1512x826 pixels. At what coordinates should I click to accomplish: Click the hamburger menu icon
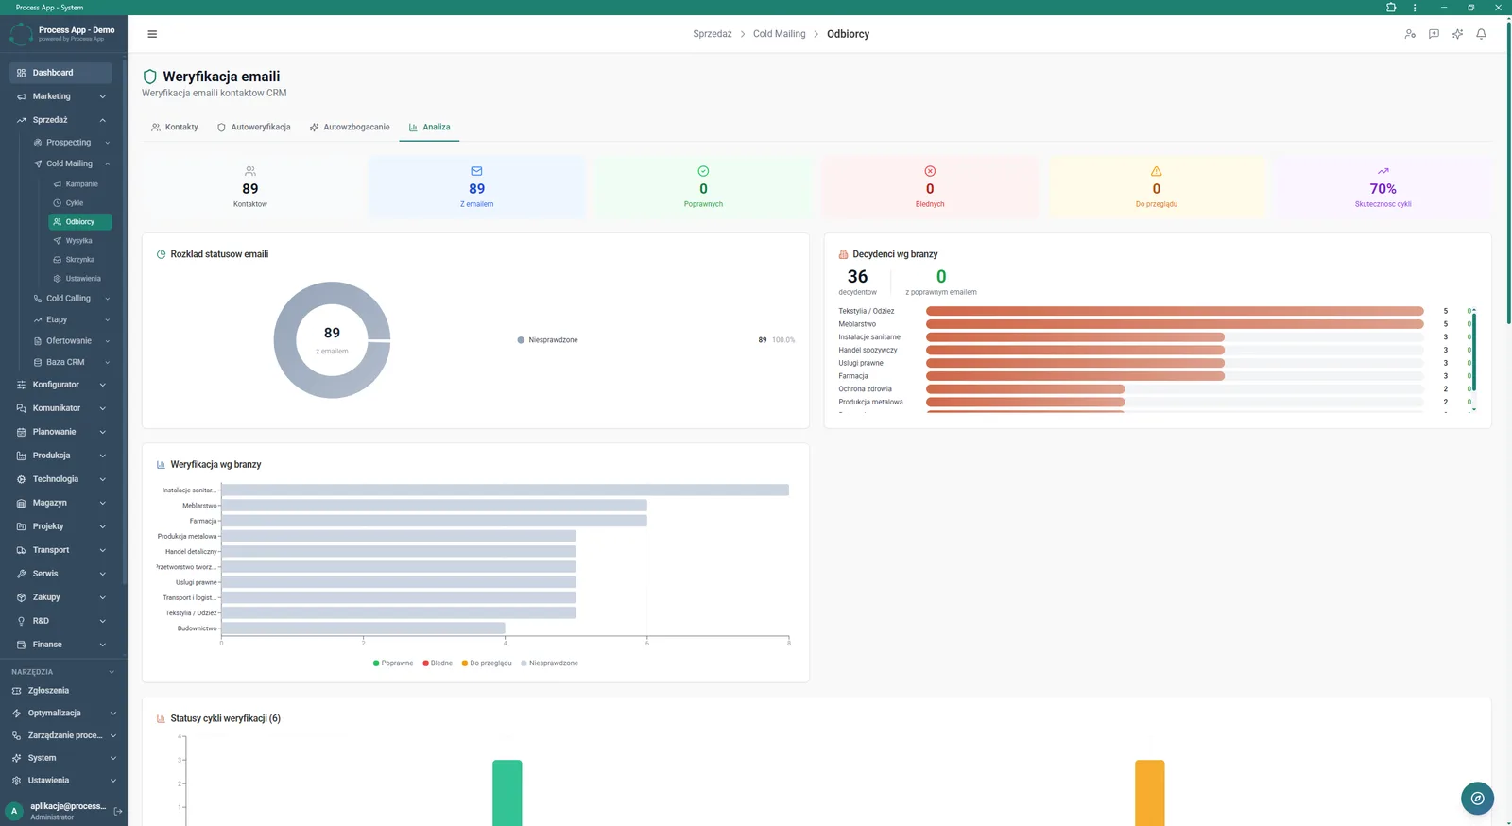point(152,34)
